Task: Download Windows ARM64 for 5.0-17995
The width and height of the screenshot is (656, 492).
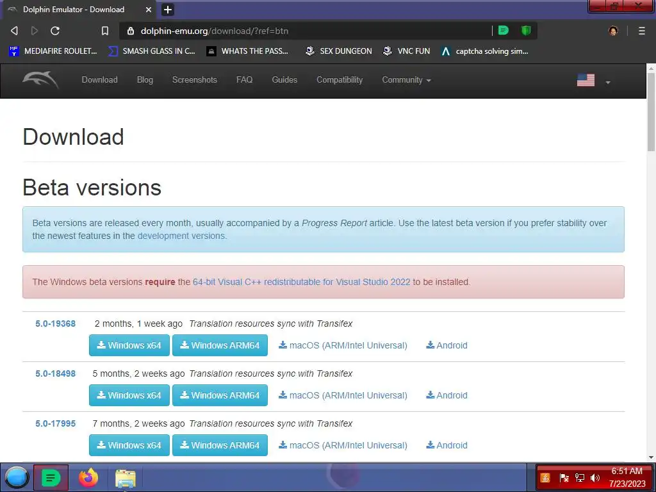Action: [220, 445]
